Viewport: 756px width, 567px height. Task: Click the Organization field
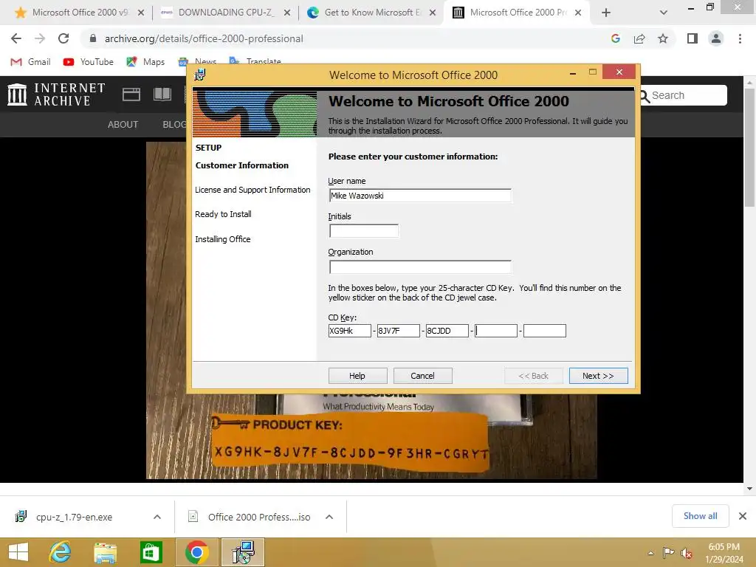(x=420, y=267)
